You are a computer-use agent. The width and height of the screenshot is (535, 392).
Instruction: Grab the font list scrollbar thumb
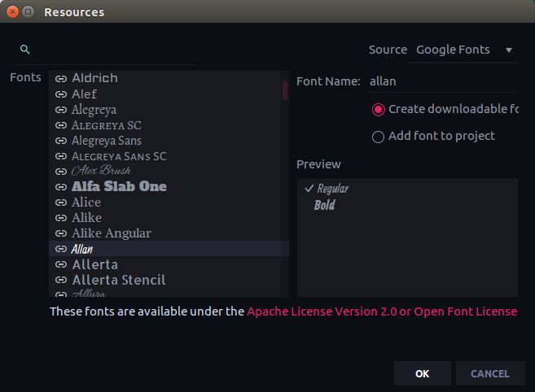(x=285, y=90)
